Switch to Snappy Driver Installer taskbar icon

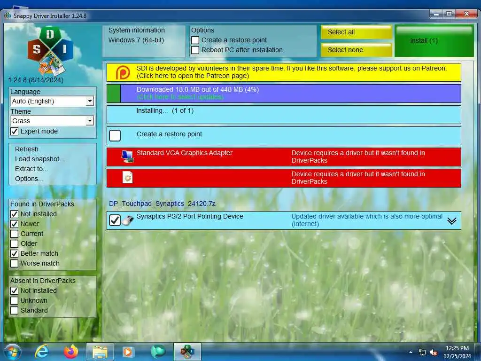coord(187,352)
